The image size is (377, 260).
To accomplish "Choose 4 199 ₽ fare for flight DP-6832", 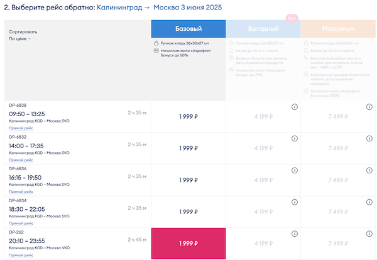I will [x=263, y=148].
